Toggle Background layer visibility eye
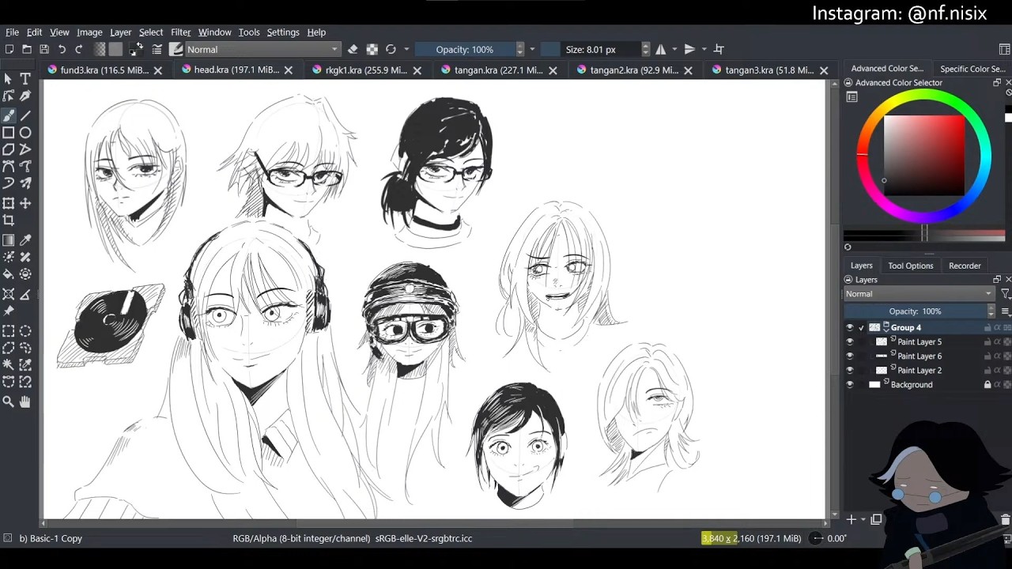The width and height of the screenshot is (1012, 569). pyautogui.click(x=850, y=385)
